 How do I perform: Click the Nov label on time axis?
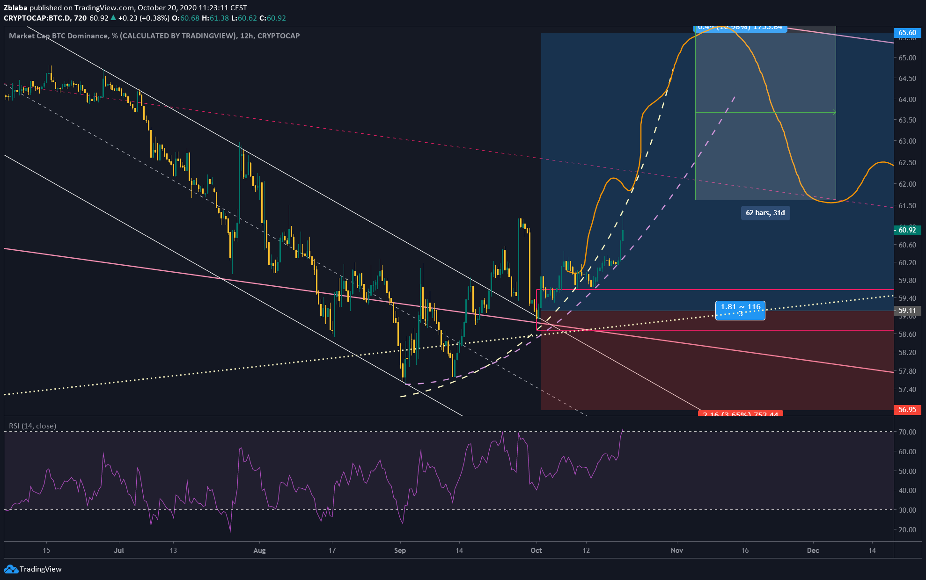[676, 550]
